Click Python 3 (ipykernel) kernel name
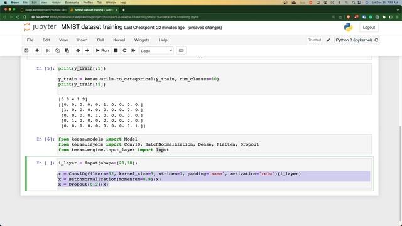402x226 pixels. [354, 40]
